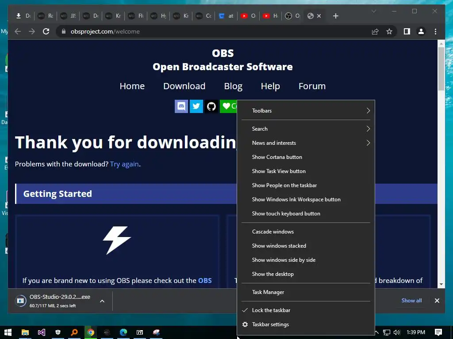Bookmark this page with the star icon
Screen dimensions: 453x339
click(x=389, y=31)
